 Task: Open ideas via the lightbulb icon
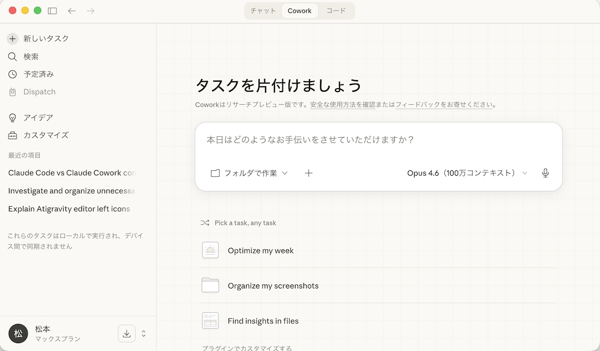(x=12, y=118)
